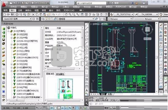
Task: Expand the [0-30] 支座 tree node
Action: click(11, 44)
